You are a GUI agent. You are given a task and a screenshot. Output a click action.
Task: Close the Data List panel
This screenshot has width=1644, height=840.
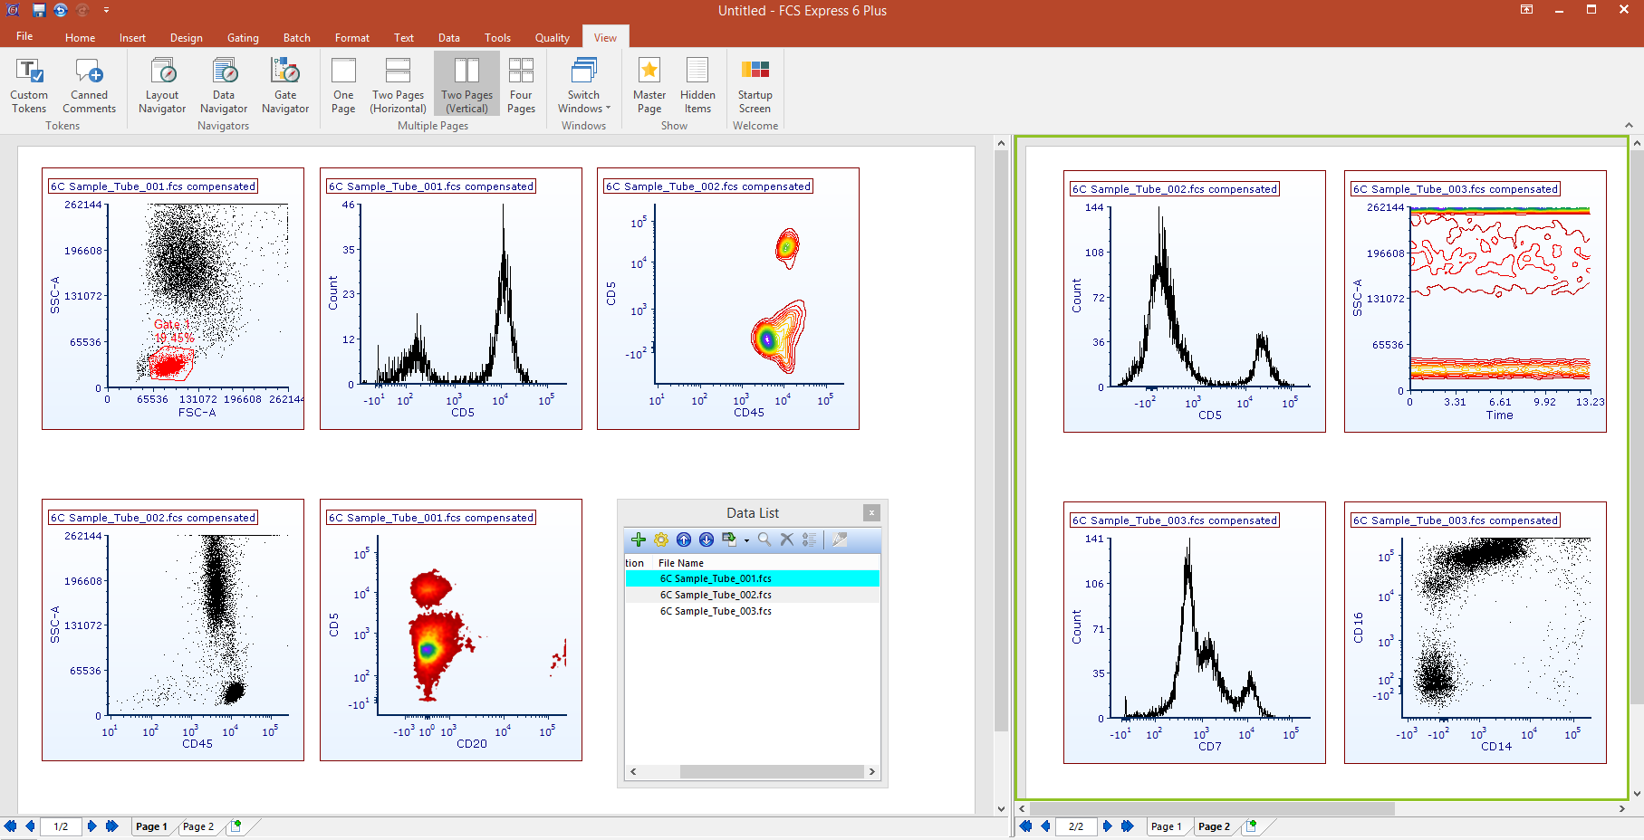click(x=871, y=513)
